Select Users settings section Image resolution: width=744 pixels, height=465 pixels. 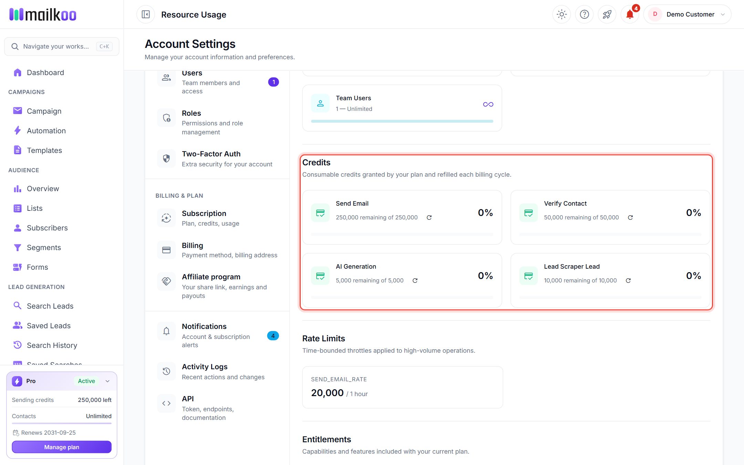(217, 83)
